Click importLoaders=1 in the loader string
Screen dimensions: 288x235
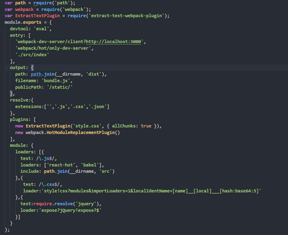coord(111,191)
